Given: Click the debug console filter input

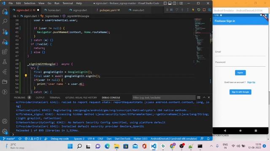Looking at the screenshot, I should tap(164, 98).
